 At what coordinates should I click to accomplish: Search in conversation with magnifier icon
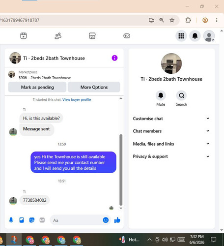tap(181, 95)
